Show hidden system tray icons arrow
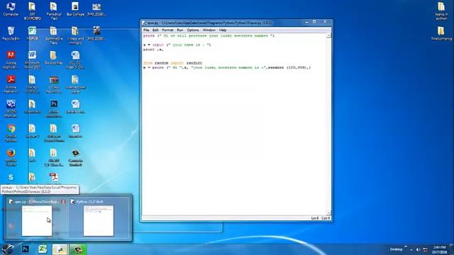Image resolution: width=454 pixels, height=255 pixels. click(411, 249)
